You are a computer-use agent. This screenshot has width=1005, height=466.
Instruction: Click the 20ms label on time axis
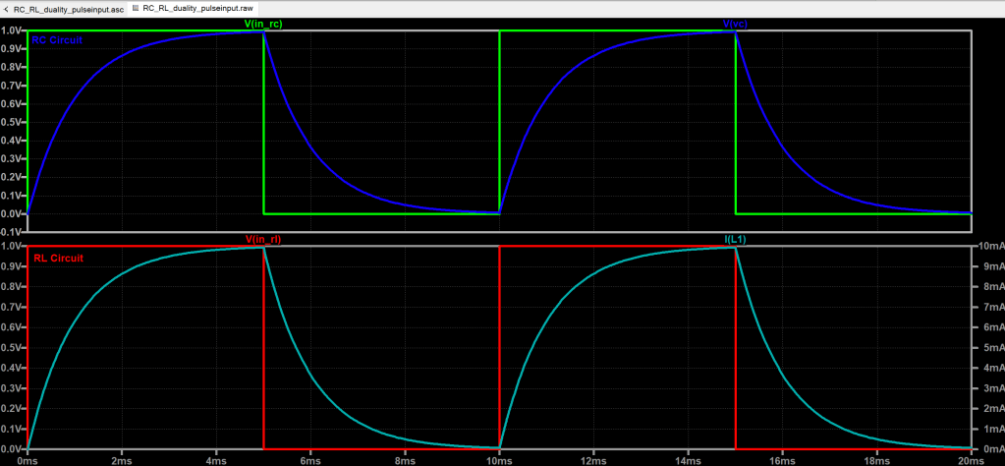[970, 458]
